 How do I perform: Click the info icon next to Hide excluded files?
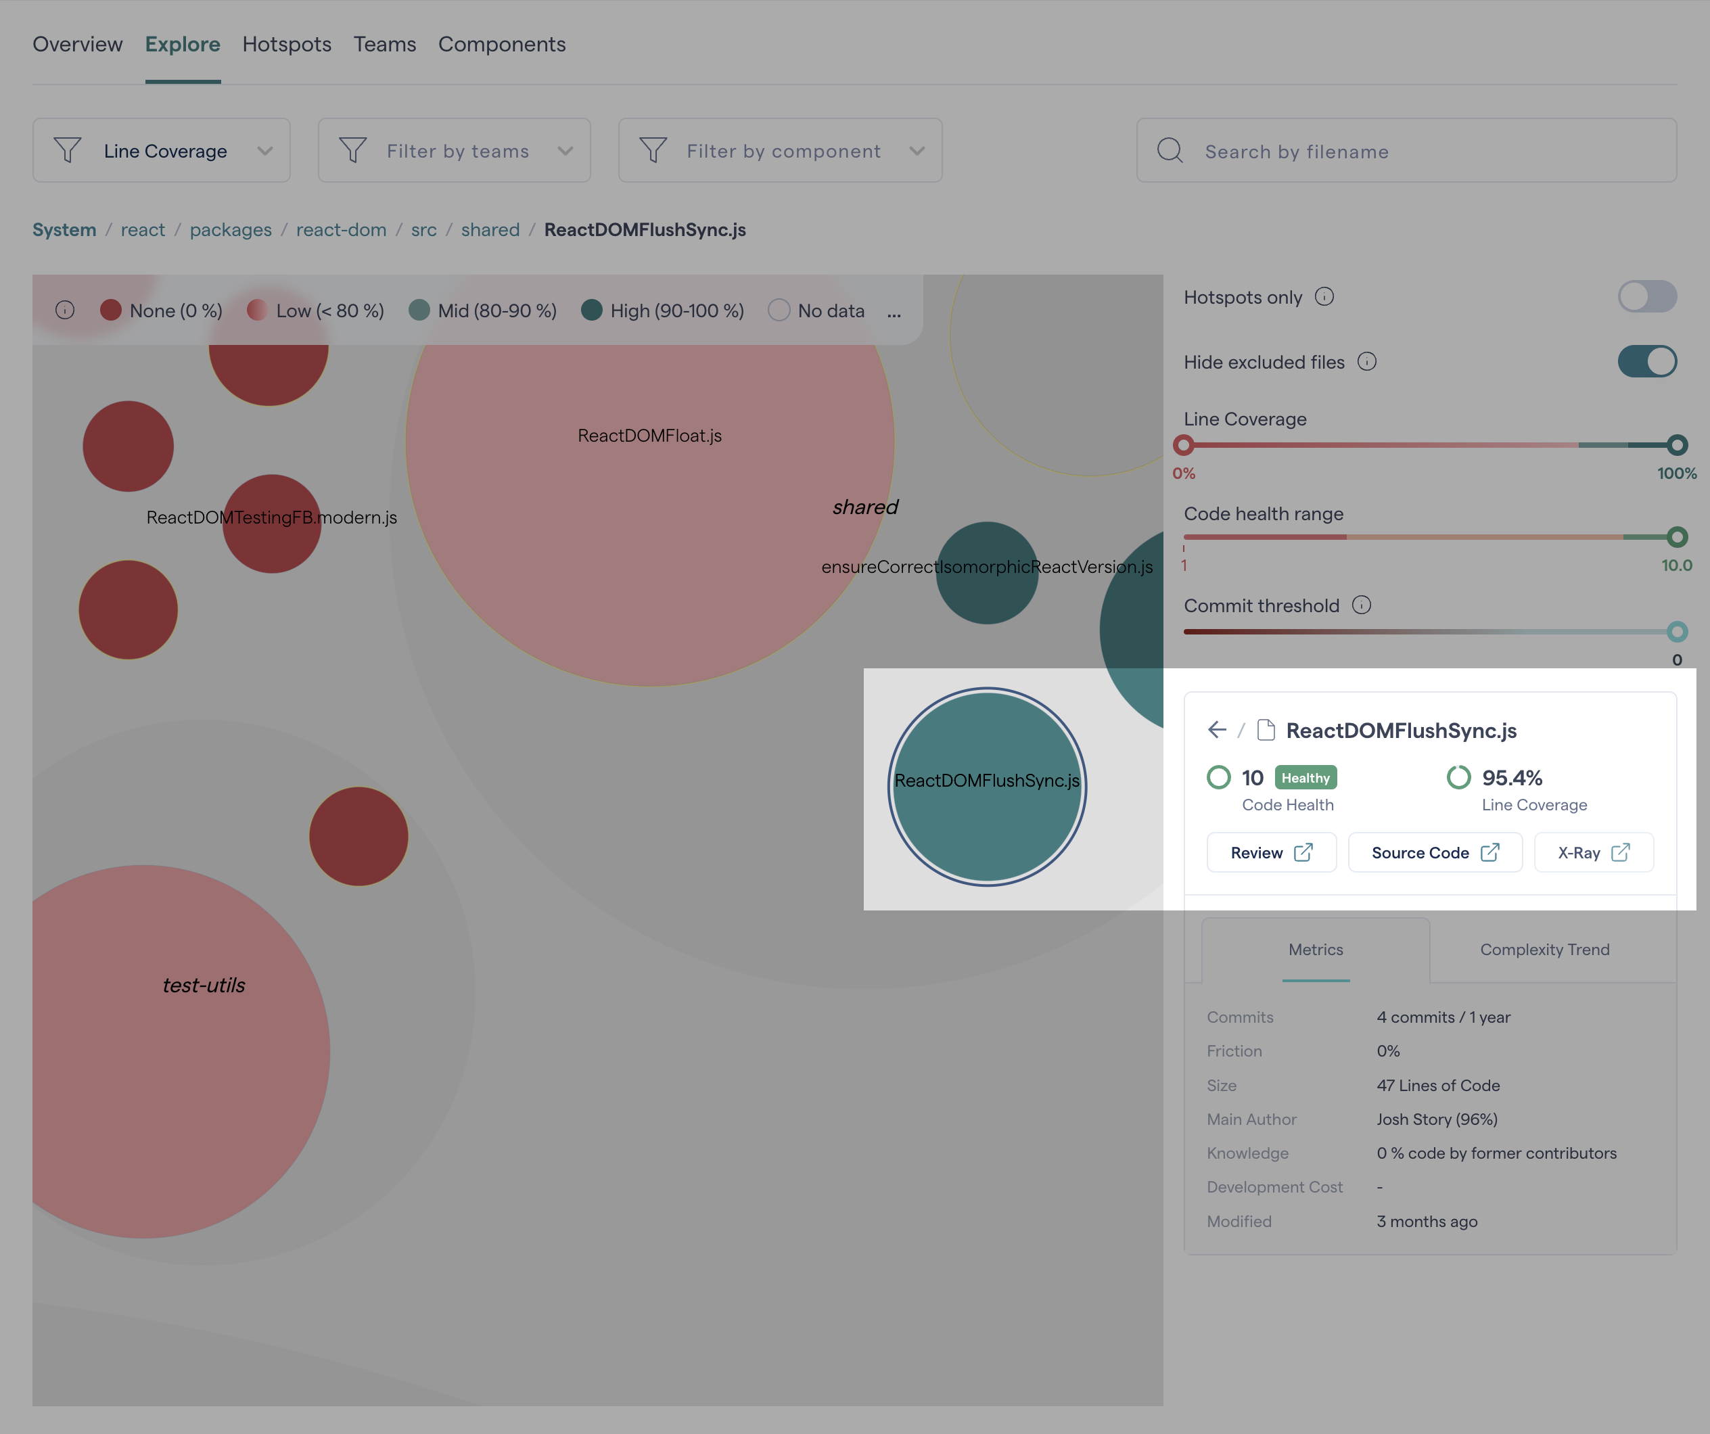(x=1366, y=362)
